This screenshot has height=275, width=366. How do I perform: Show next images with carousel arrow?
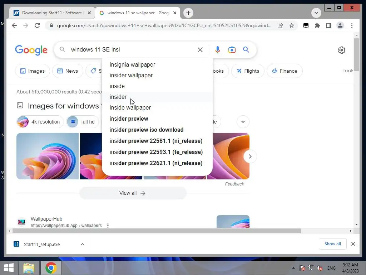pyautogui.click(x=250, y=156)
